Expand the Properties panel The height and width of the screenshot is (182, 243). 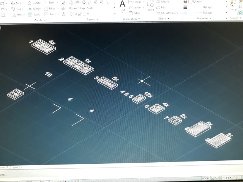204,18
